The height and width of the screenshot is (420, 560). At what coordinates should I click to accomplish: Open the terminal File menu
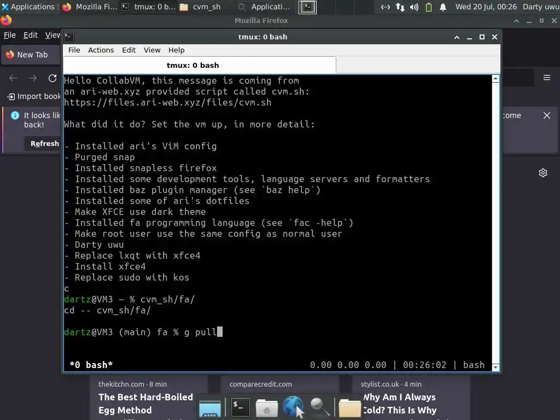pyautogui.click(x=74, y=50)
